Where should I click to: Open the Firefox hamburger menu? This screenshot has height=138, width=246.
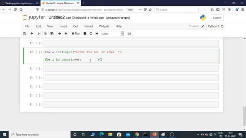pos(243,10)
